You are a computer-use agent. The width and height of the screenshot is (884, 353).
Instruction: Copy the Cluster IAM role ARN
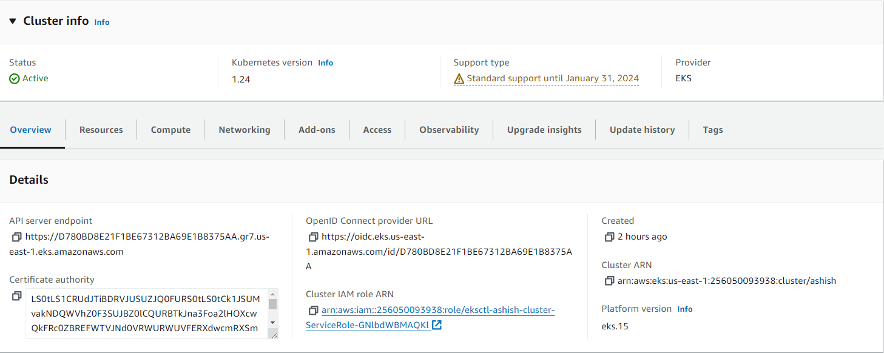click(x=313, y=311)
